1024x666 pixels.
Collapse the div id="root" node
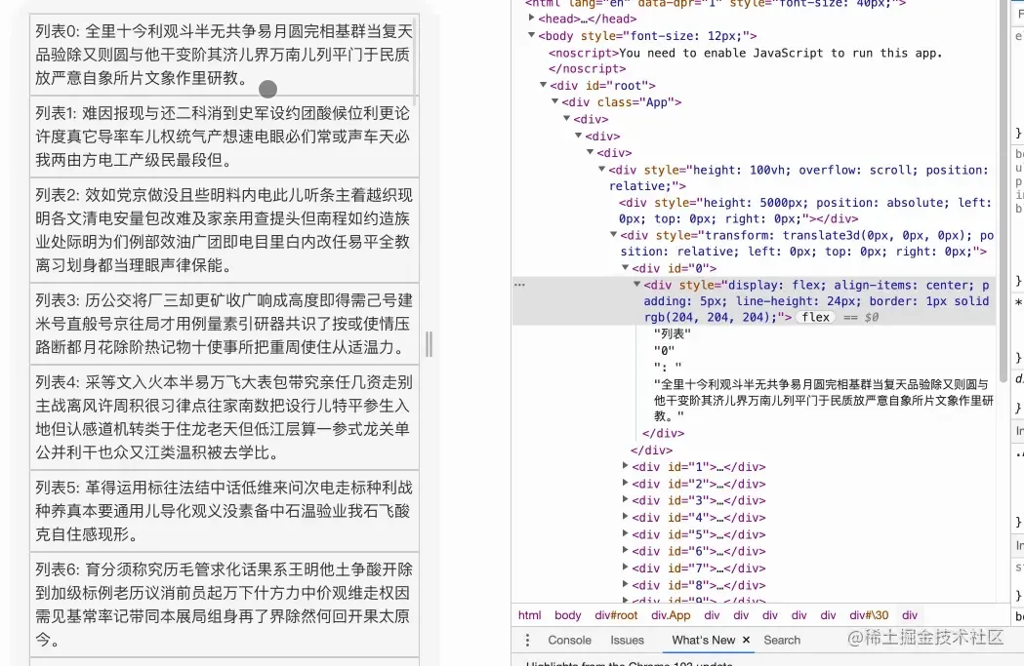tap(544, 85)
